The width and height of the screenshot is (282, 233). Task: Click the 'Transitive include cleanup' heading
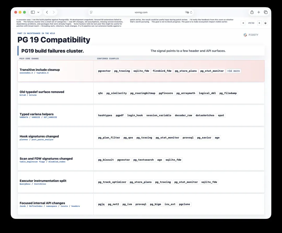(40, 70)
